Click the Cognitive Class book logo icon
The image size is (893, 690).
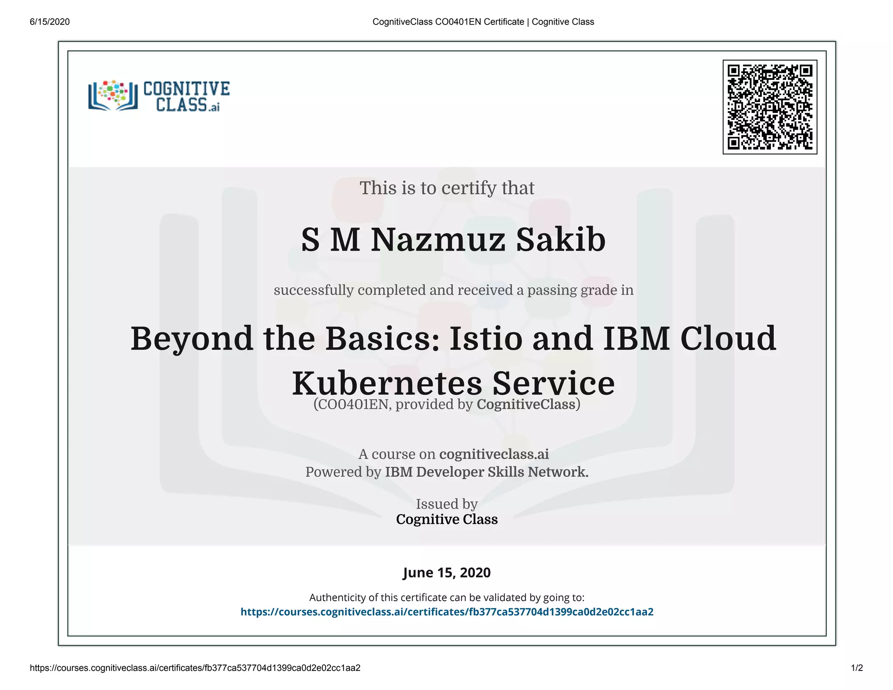point(112,96)
